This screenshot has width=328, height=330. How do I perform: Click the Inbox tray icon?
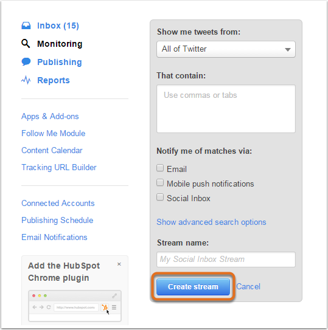[26, 26]
